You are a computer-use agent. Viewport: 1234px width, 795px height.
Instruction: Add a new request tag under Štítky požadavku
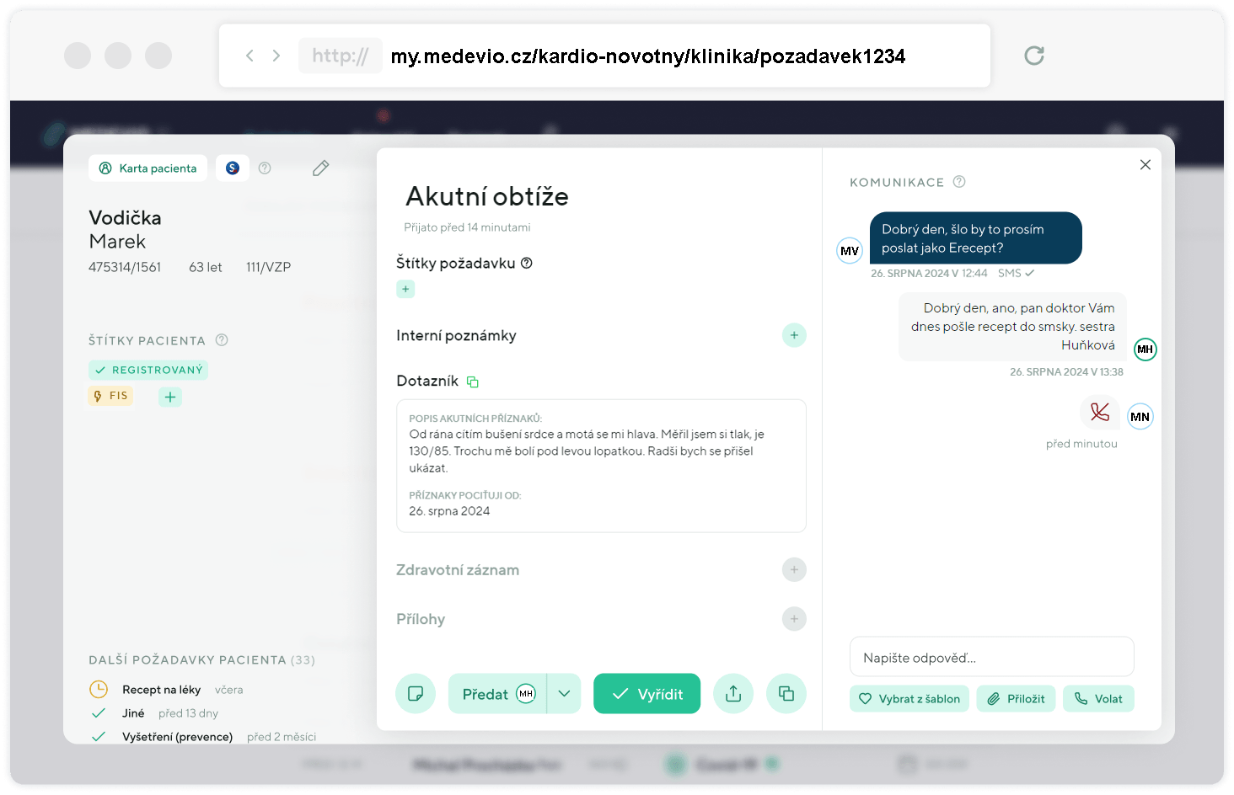405,289
